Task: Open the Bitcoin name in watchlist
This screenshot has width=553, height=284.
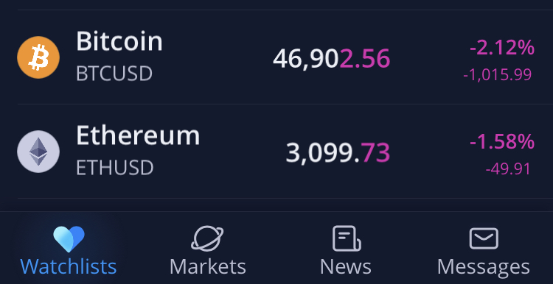Action: pos(119,41)
